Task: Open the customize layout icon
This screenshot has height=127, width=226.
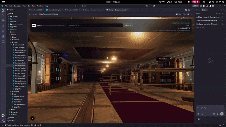Action: click(201, 6)
